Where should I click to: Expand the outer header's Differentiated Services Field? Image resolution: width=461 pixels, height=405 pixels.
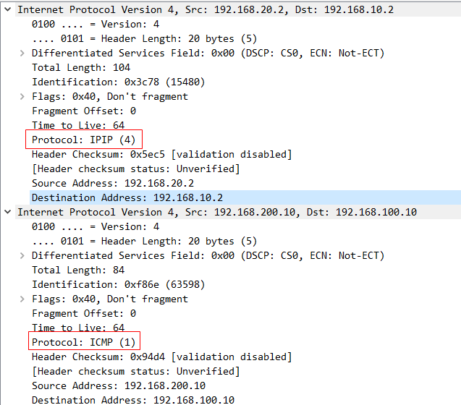point(22,54)
